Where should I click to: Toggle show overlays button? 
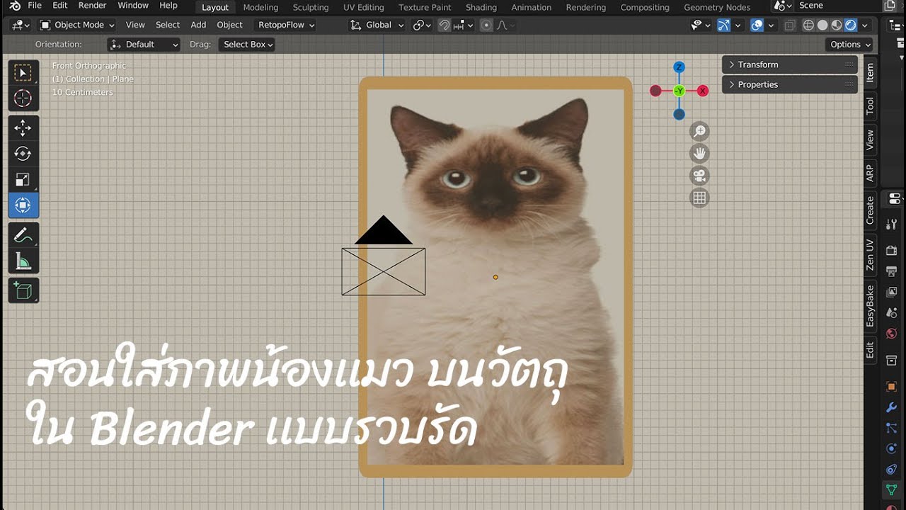tap(757, 25)
